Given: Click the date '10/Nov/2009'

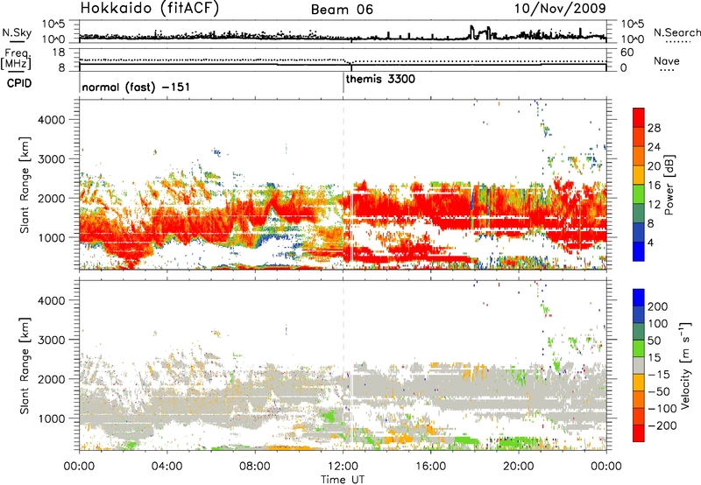Looking at the screenshot, I should [560, 8].
